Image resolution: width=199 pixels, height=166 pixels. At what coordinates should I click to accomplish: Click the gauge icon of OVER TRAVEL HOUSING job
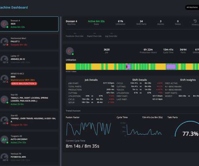tap(5, 120)
